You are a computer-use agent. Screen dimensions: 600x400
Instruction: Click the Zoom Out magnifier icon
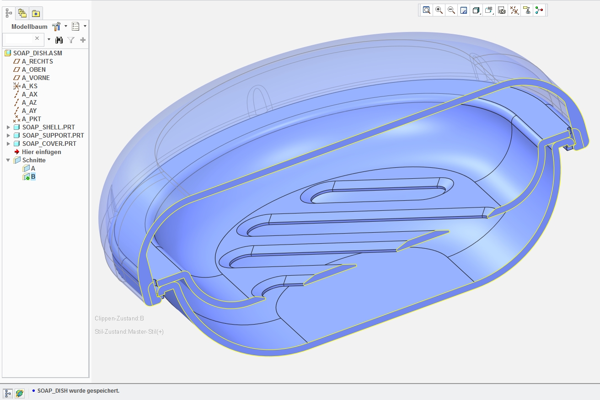(451, 10)
